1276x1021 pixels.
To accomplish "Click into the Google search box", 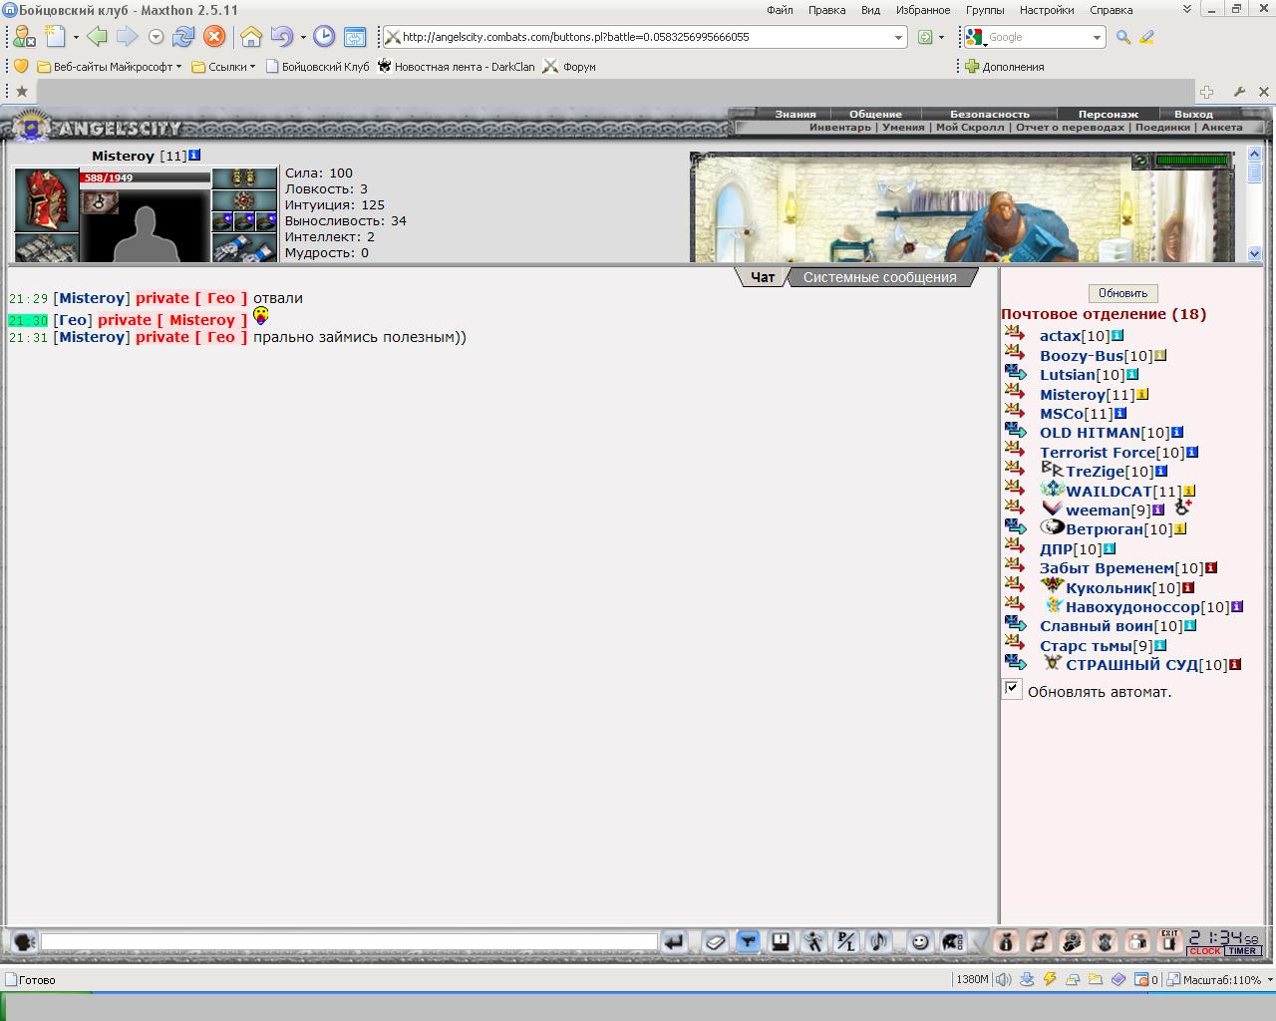I will pyautogui.click(x=1037, y=37).
